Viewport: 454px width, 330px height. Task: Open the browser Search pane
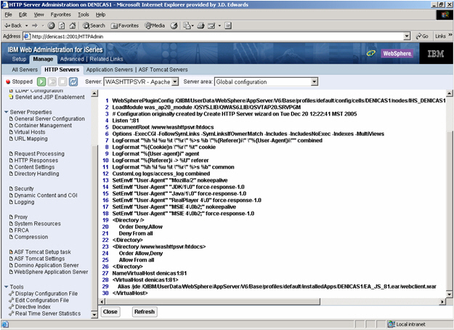[x=94, y=25]
